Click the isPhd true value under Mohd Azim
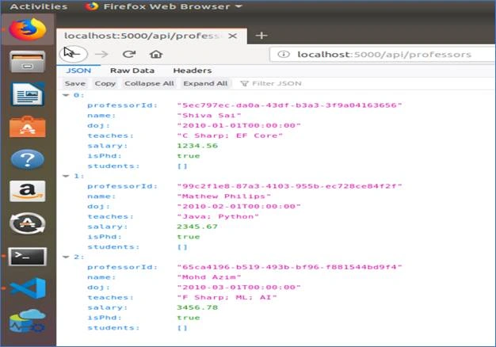 189,318
